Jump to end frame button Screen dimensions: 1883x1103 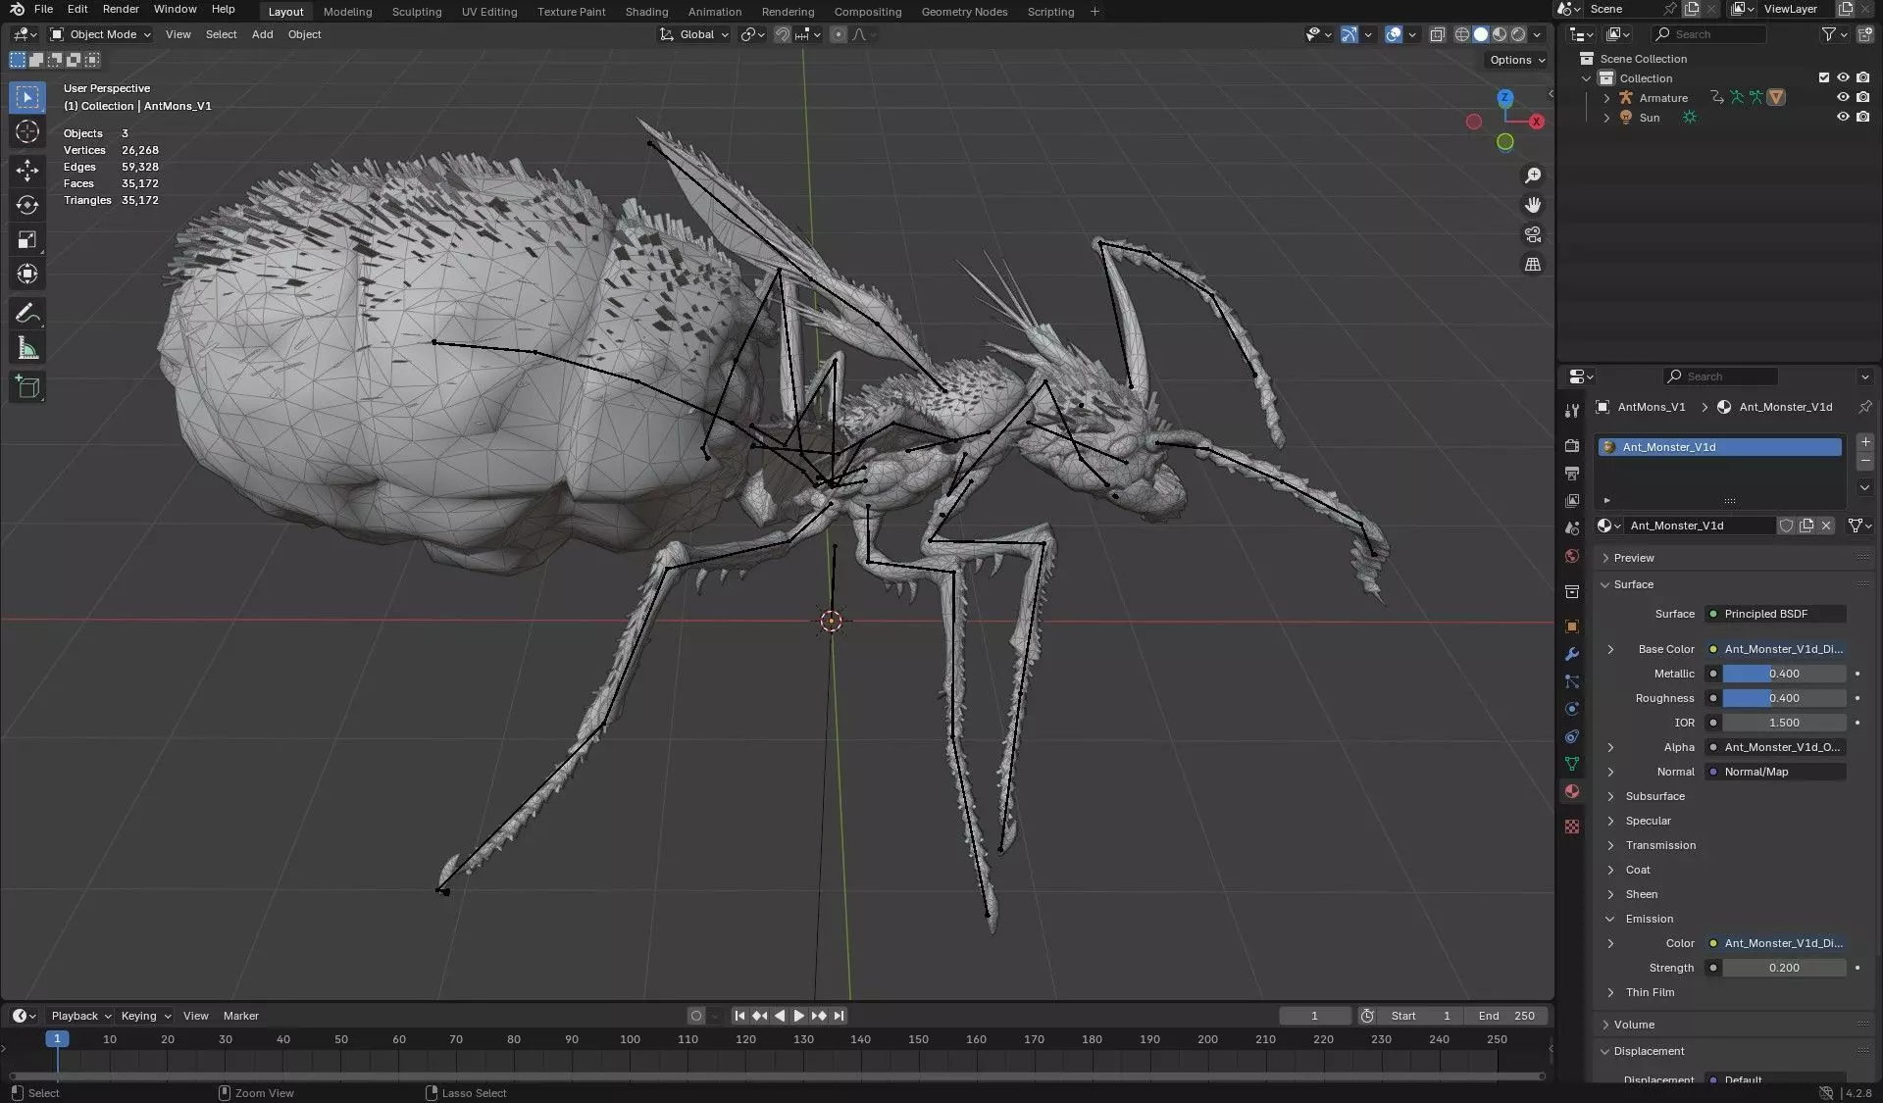(x=839, y=1016)
